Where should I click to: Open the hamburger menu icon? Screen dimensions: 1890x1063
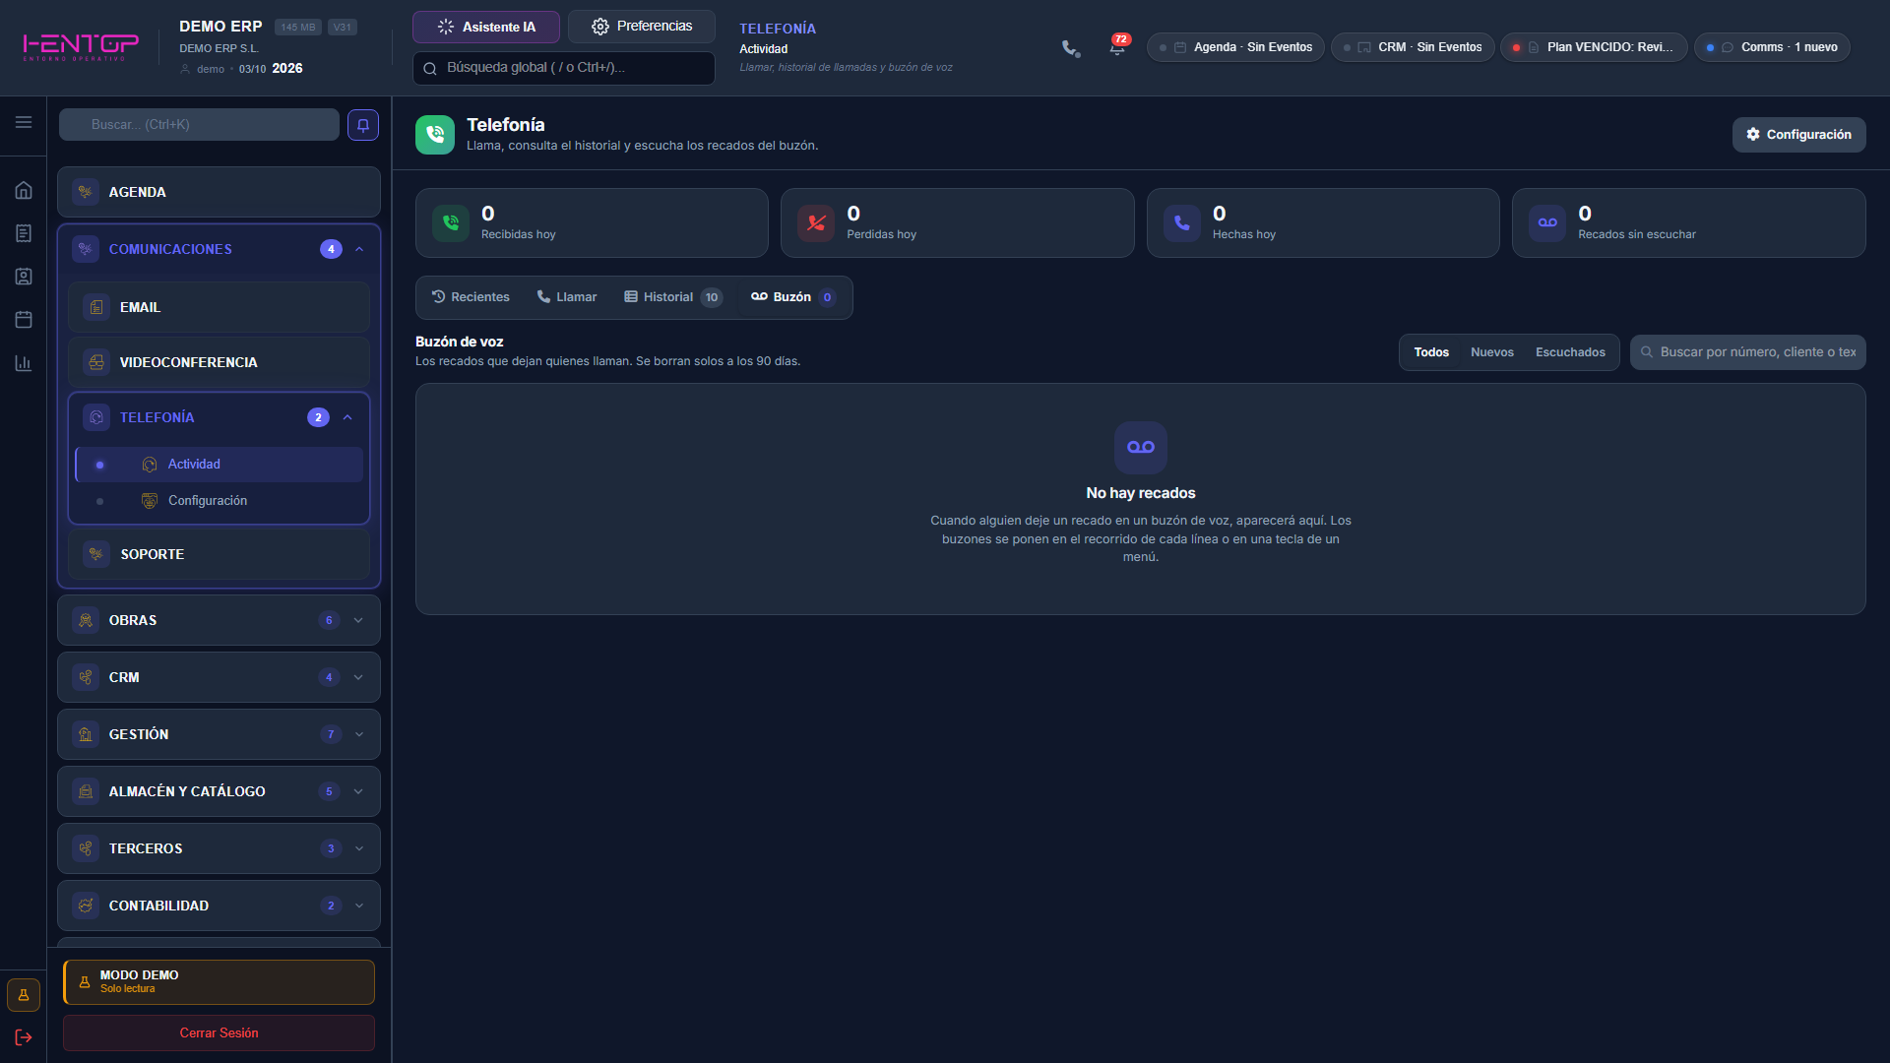pyautogui.click(x=24, y=122)
